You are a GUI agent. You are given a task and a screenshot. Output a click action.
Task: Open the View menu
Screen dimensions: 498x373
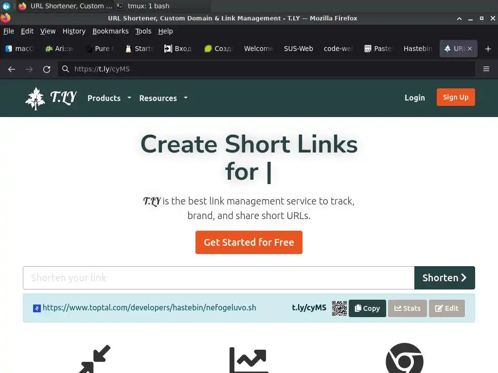[48, 31]
